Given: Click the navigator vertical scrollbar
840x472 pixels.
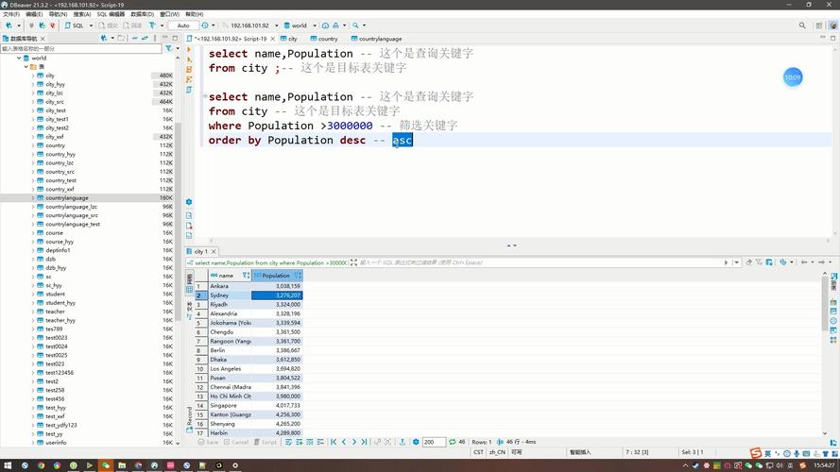Looking at the screenshot, I should tap(179, 189).
